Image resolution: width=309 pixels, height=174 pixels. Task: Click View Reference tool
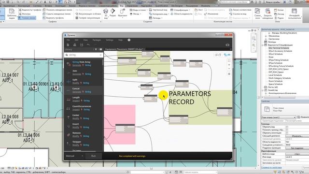click(x=238, y=14)
